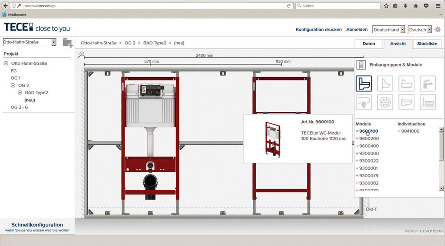Image resolution: width=445 pixels, height=246 pixels.
Task: Select OG 1 in the project tree
Action: click(x=16, y=78)
